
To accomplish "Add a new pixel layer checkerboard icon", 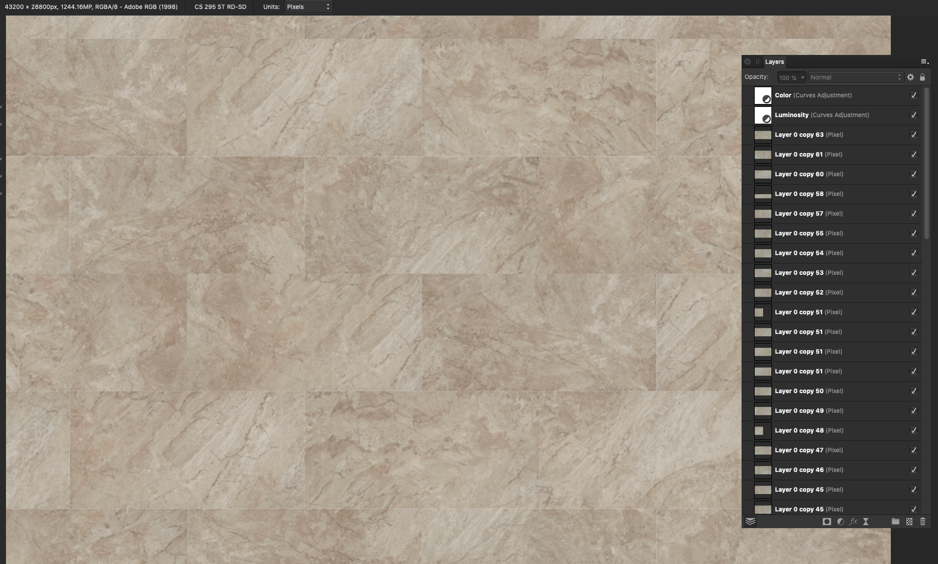I will 909,522.
